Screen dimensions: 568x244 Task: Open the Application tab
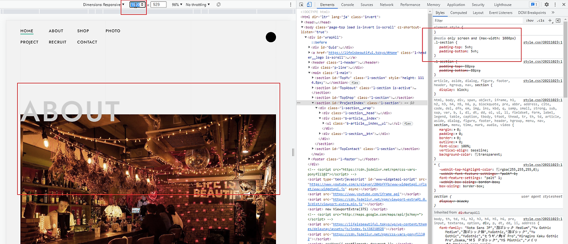[456, 4]
